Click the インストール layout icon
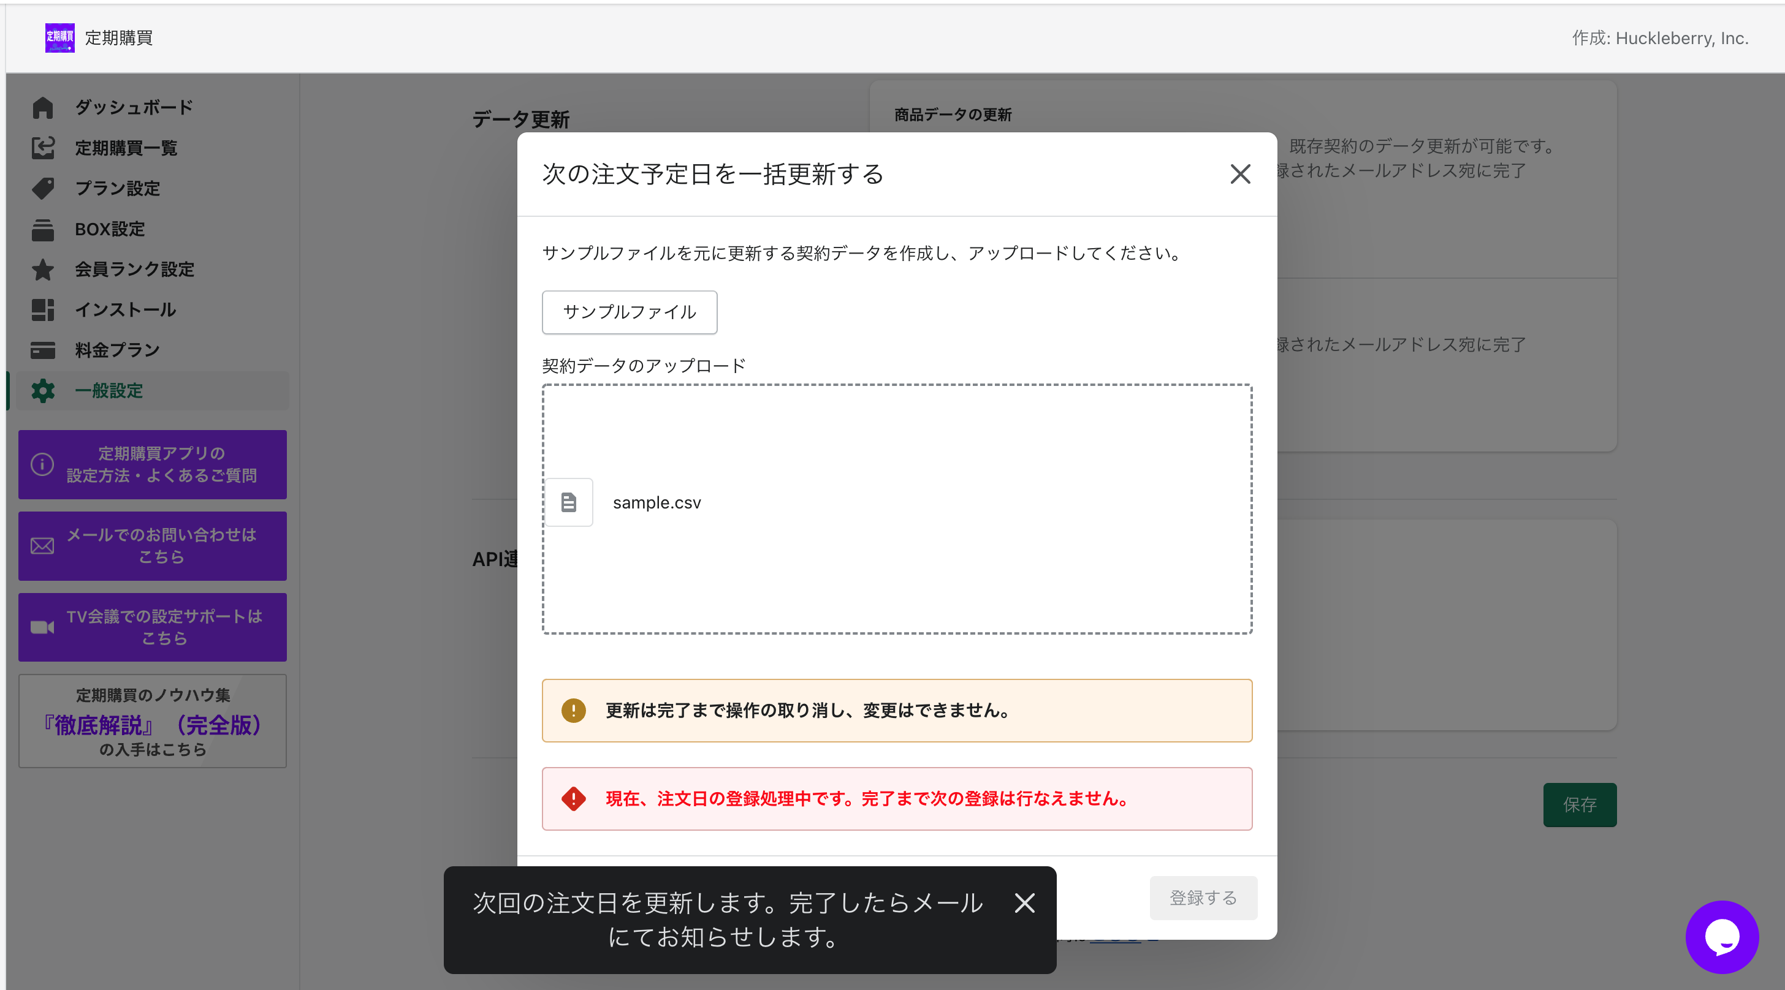Viewport: 1785px width, 990px height. [42, 309]
